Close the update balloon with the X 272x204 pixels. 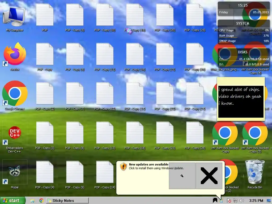point(209,176)
